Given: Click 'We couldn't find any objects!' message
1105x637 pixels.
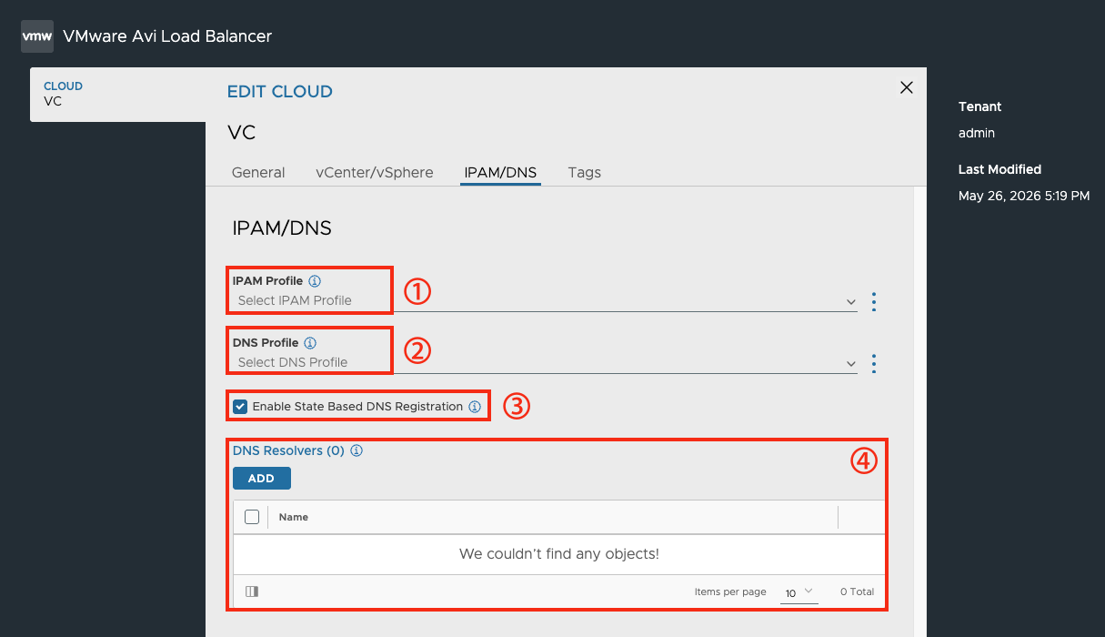Looking at the screenshot, I should tap(559, 553).
